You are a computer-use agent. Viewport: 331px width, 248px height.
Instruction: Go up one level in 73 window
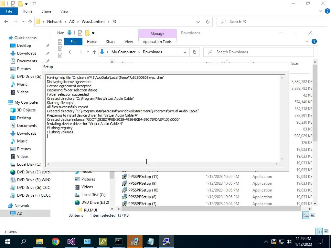[x=30, y=22]
